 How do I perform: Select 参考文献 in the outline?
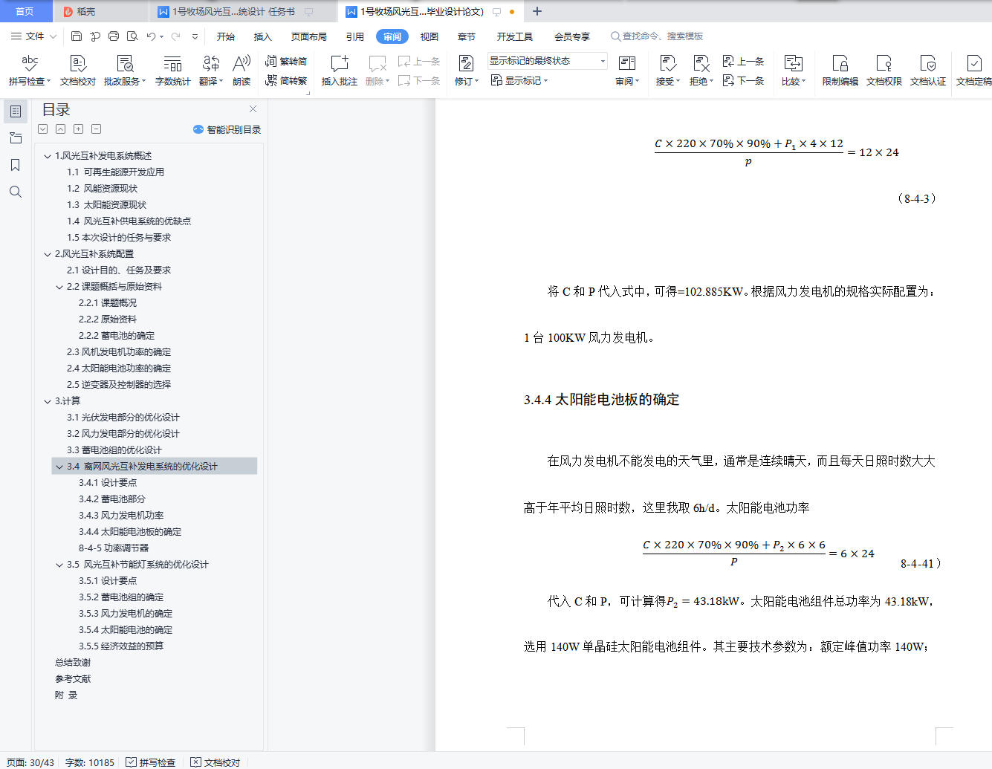(73, 679)
